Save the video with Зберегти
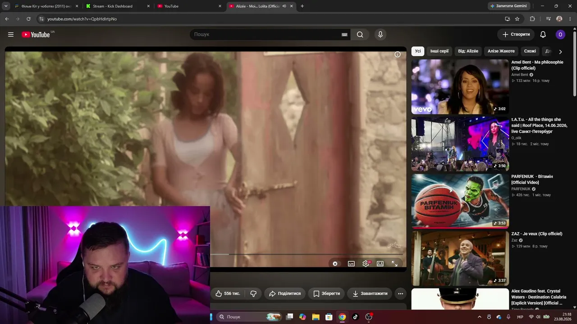577x324 pixels. (327, 293)
